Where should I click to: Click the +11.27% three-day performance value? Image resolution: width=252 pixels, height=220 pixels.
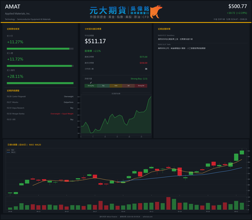(x=15, y=42)
